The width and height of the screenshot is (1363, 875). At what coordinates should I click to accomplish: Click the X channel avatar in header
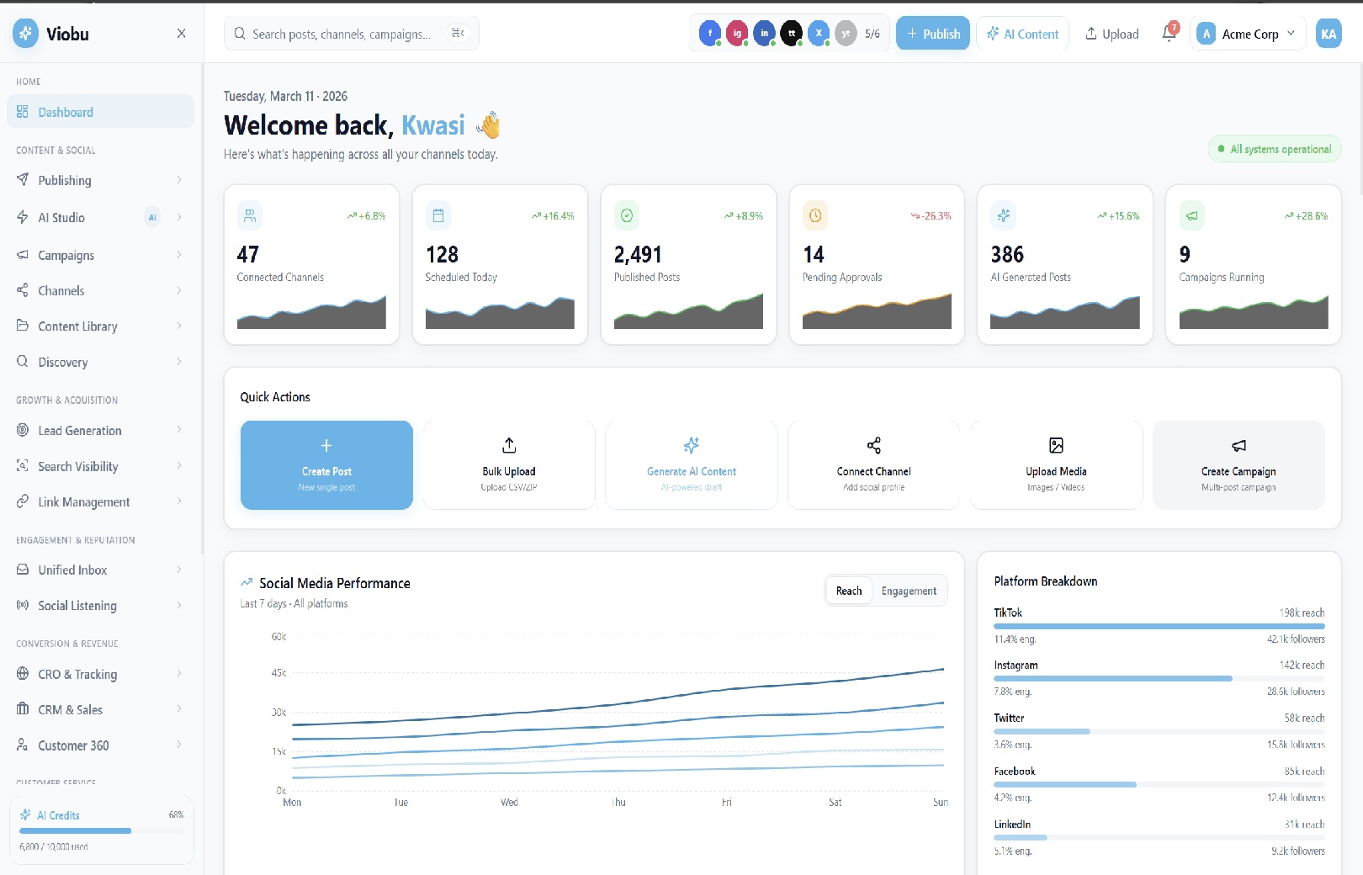[818, 34]
